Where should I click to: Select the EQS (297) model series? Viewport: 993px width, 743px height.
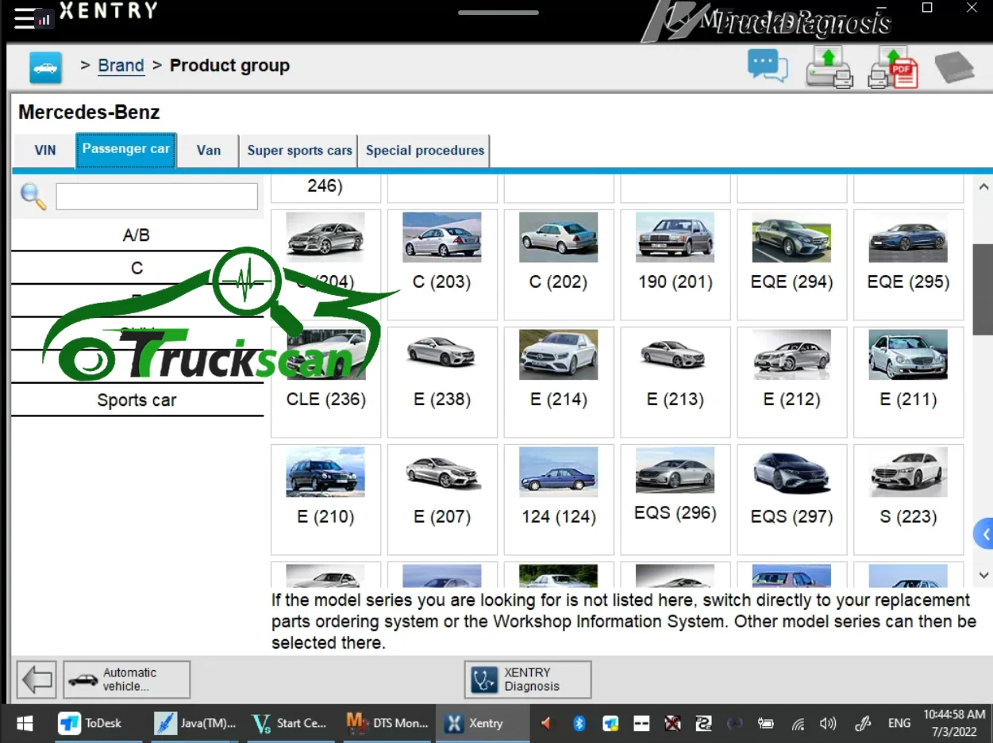[792, 500]
